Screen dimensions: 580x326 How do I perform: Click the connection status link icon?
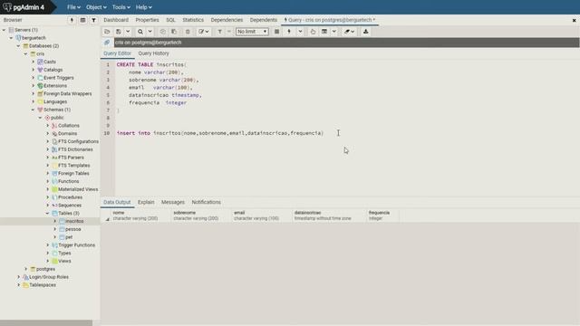pyautogui.click(x=107, y=43)
